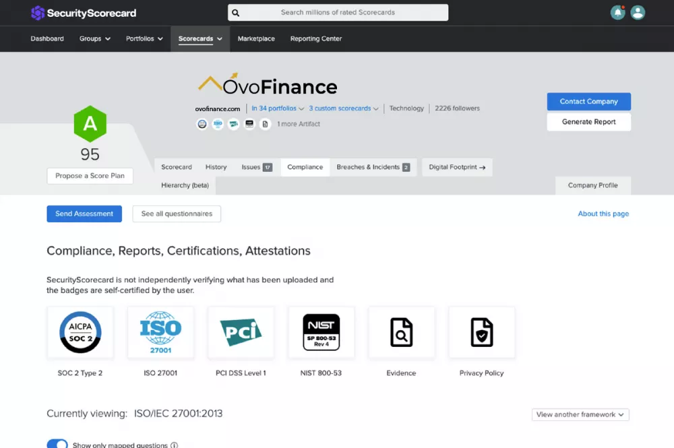Click the NIST 800-53 label
The width and height of the screenshot is (674, 448).
click(x=321, y=373)
